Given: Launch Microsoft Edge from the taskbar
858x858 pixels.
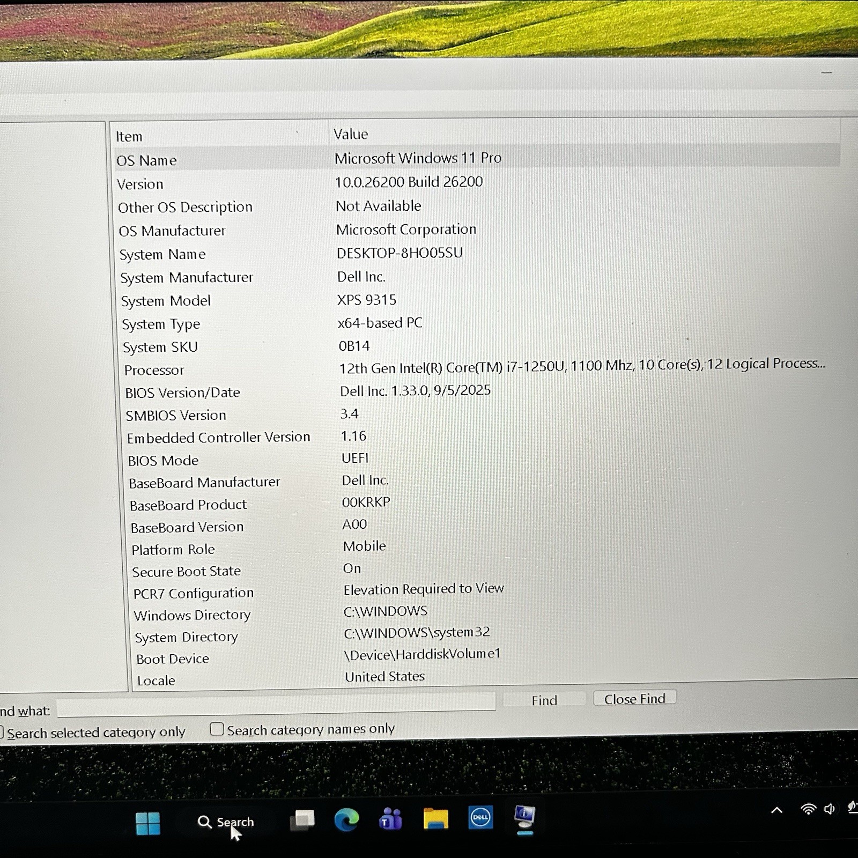Looking at the screenshot, I should (x=346, y=820).
